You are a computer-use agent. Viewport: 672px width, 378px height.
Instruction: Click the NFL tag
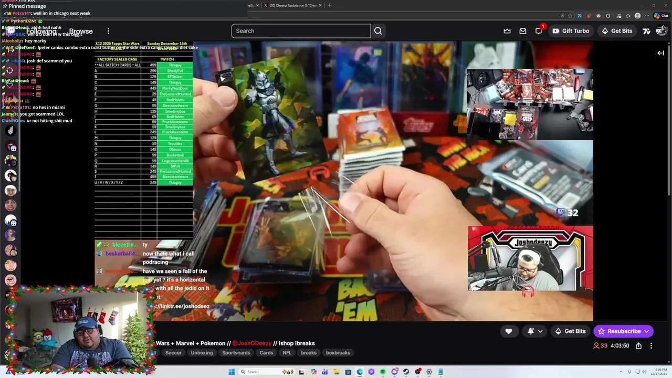pos(287,353)
